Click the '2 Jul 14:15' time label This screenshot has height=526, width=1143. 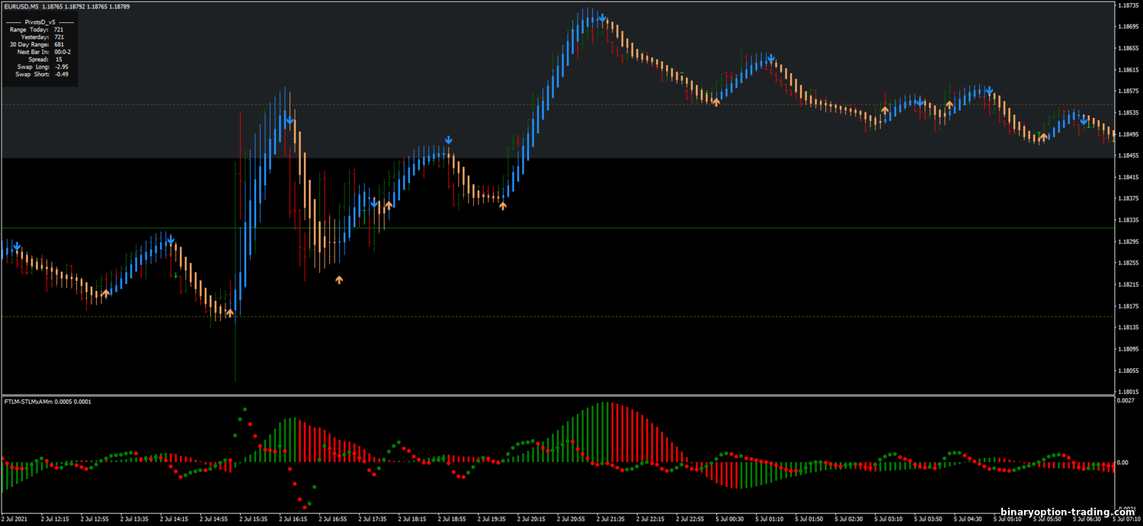coord(174,519)
